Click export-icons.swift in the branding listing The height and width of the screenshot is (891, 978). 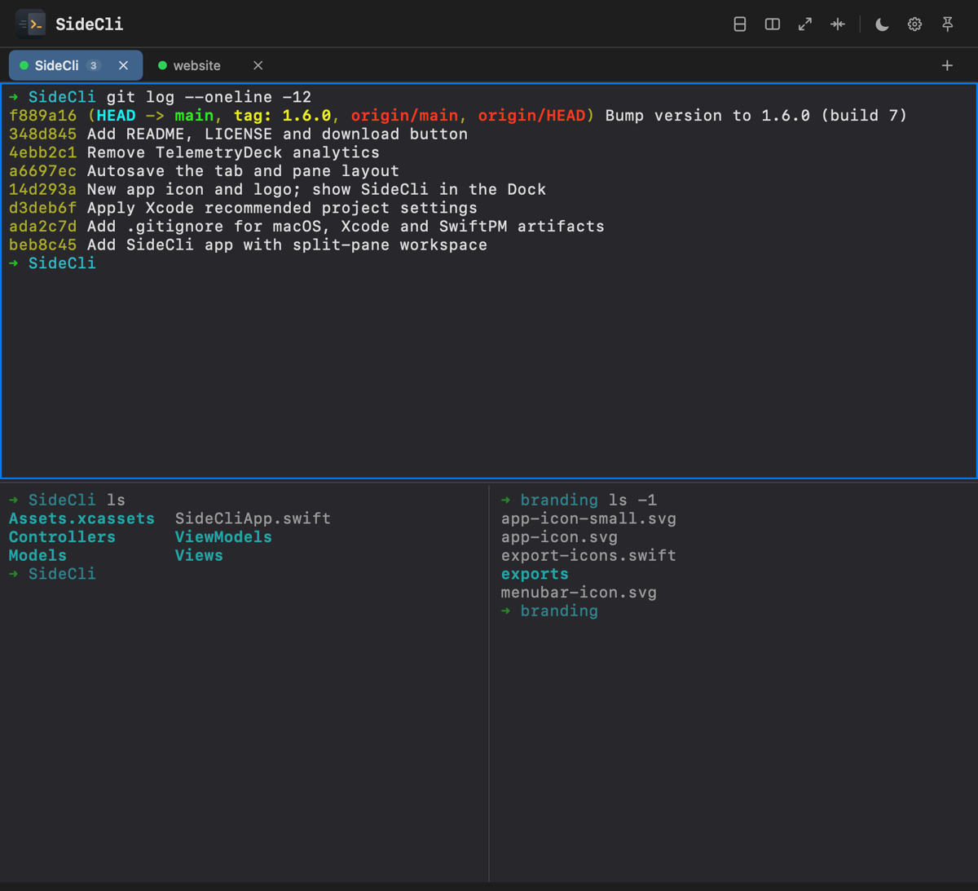(x=588, y=555)
